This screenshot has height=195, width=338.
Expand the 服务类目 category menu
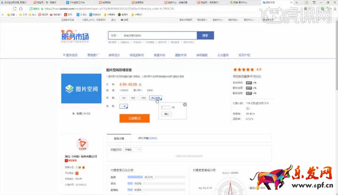70,55
